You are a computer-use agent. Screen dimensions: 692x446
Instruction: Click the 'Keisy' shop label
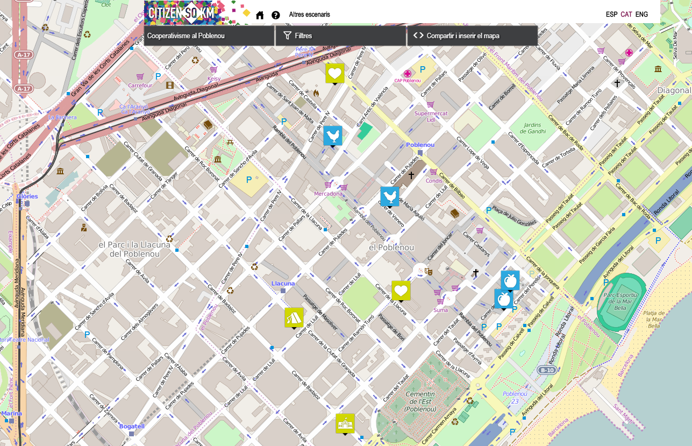214,79
